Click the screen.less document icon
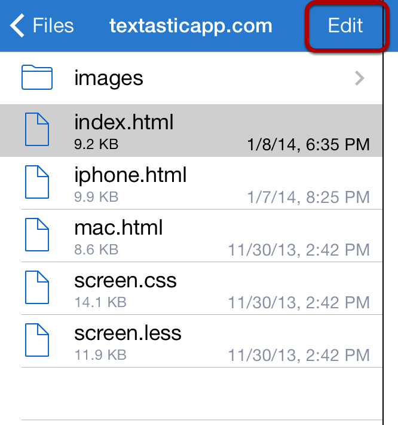 [x=37, y=340]
